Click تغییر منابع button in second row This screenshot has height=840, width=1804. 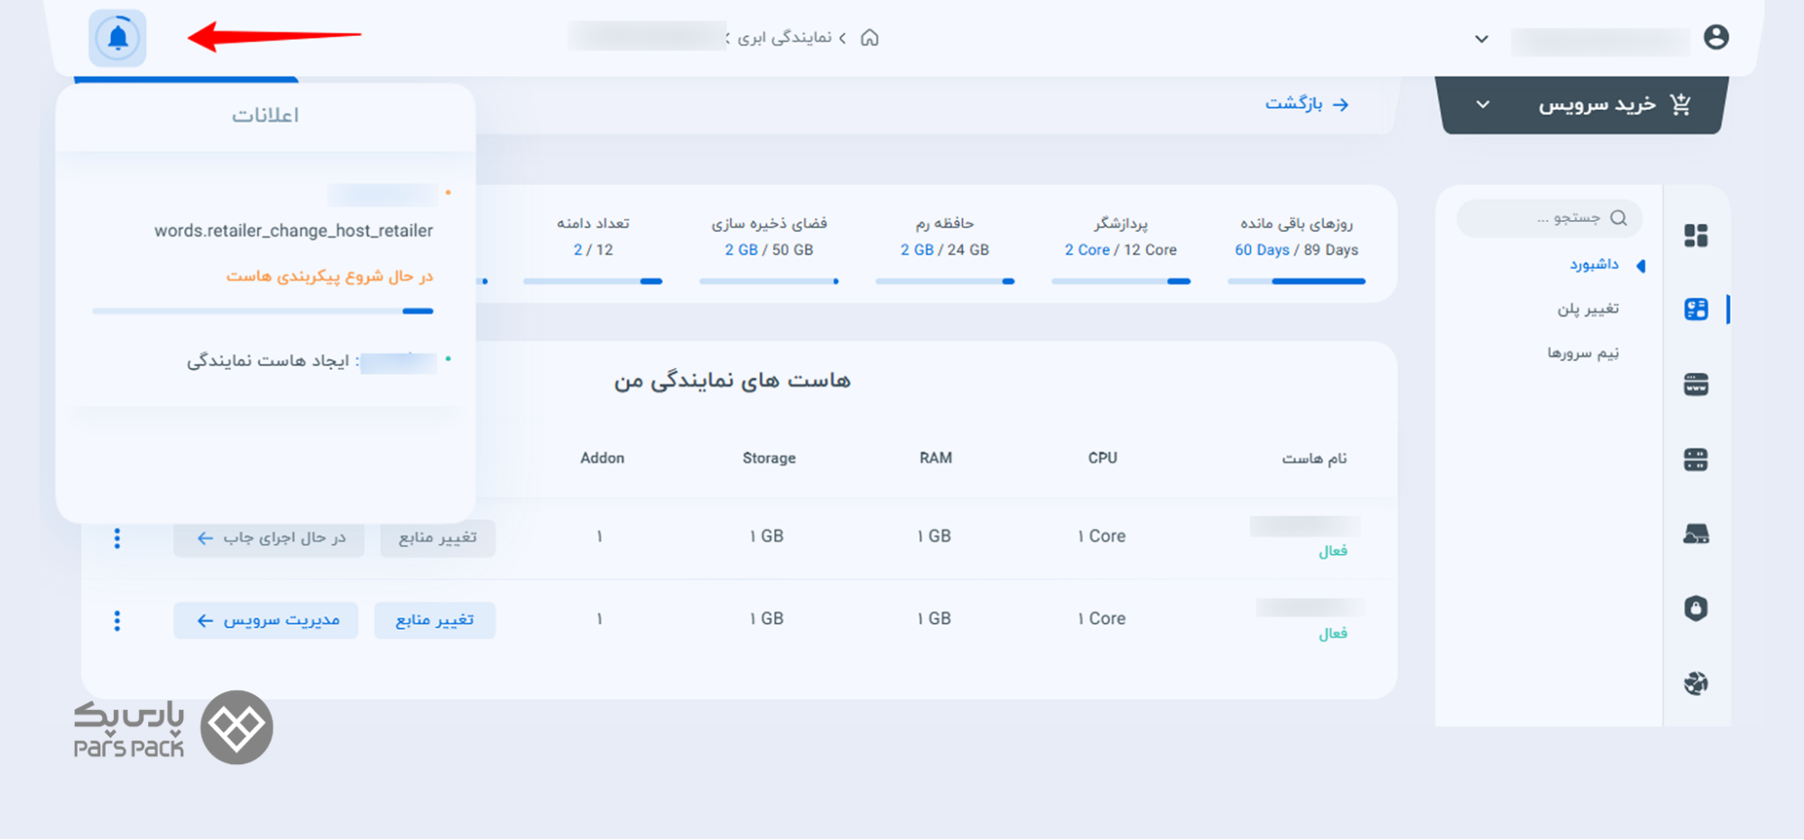coord(435,621)
